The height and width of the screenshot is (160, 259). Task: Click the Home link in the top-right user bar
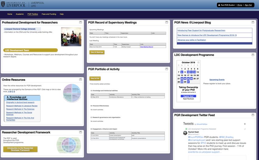tap(240, 5)
